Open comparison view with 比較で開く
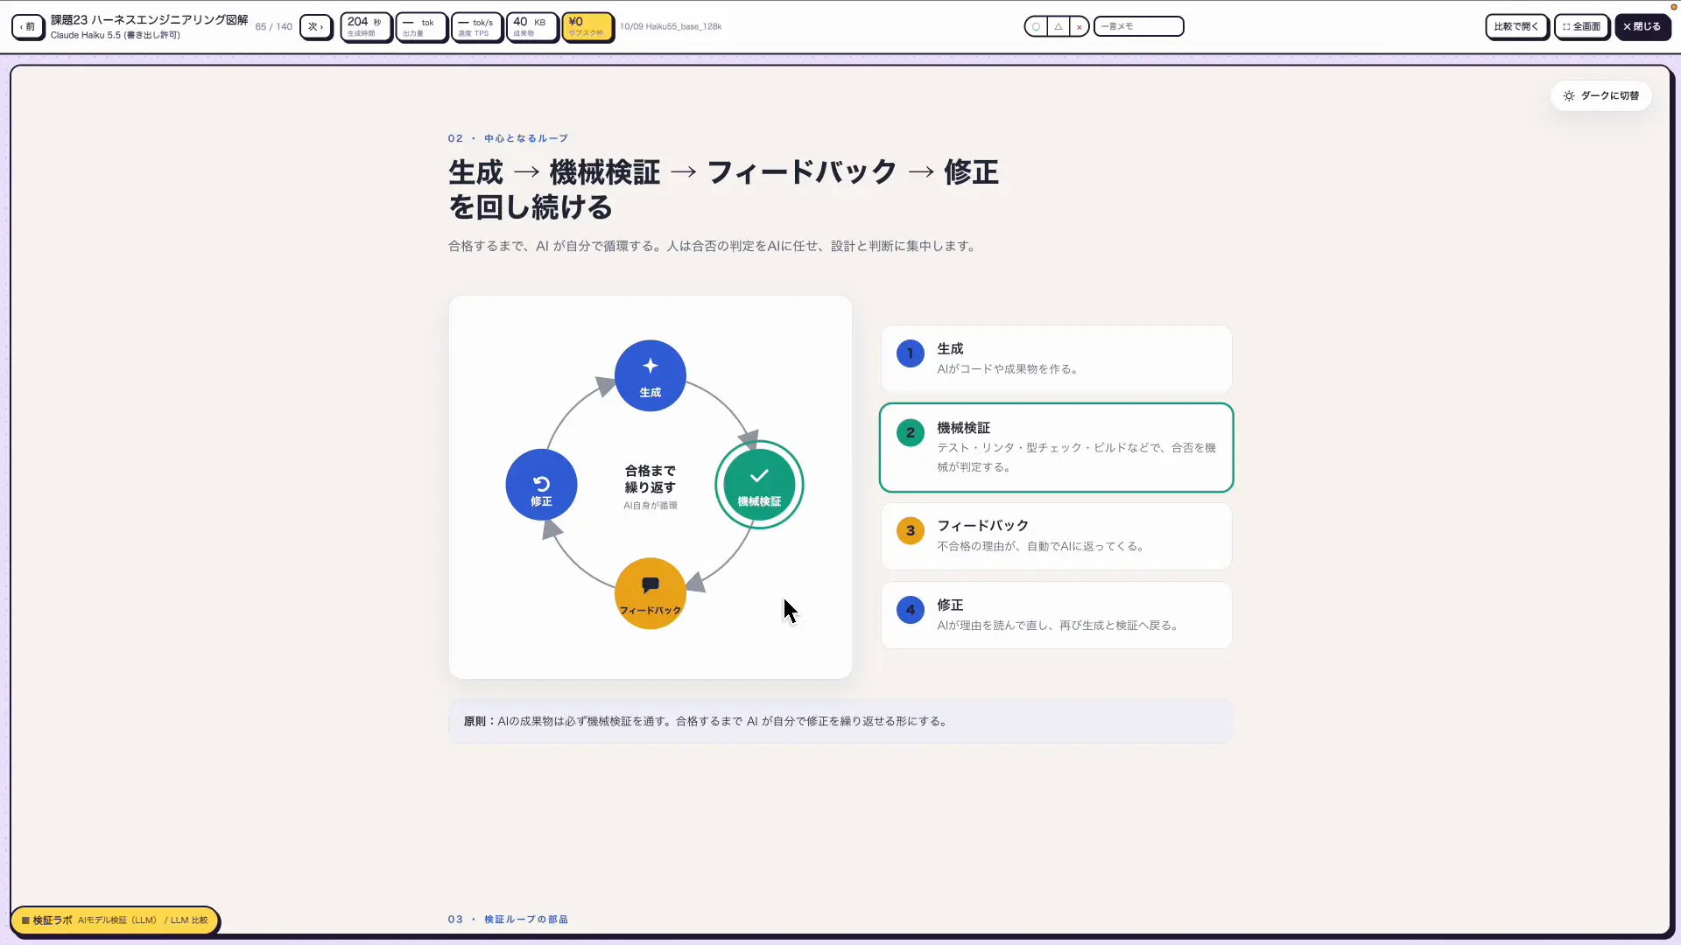This screenshot has width=1681, height=945. (1516, 26)
